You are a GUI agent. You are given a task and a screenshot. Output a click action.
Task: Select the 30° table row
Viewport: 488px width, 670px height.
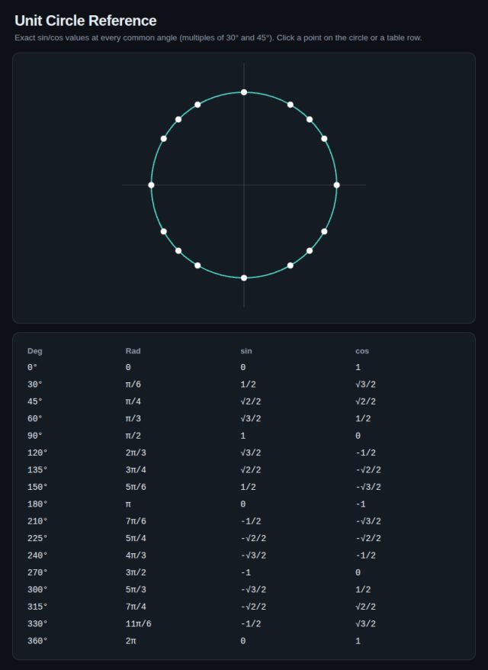(x=244, y=385)
